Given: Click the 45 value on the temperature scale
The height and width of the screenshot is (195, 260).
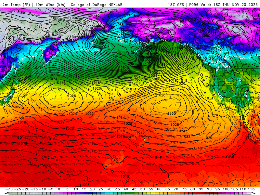Looking at the screenshot, I should [x=134, y=189].
